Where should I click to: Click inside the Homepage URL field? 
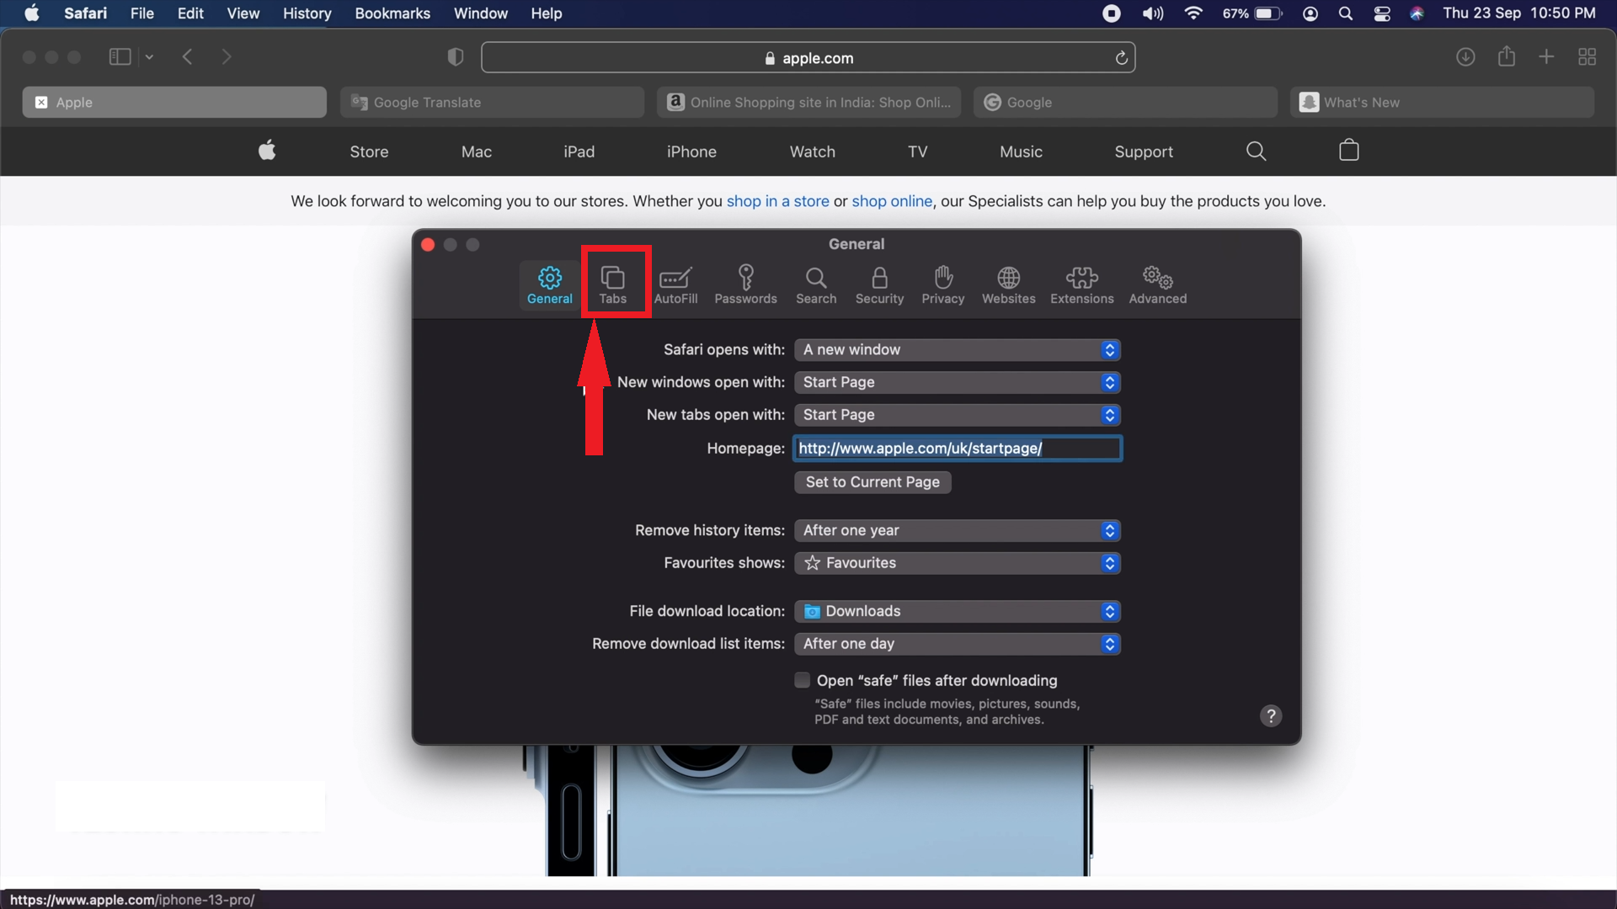pos(957,448)
